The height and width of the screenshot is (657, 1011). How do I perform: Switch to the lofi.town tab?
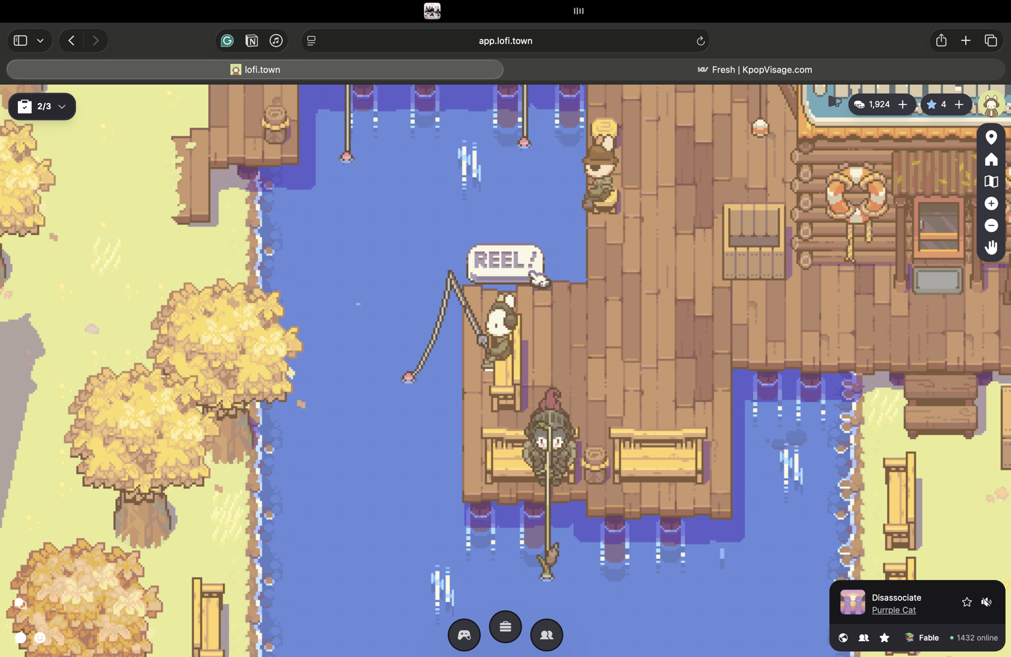255,69
